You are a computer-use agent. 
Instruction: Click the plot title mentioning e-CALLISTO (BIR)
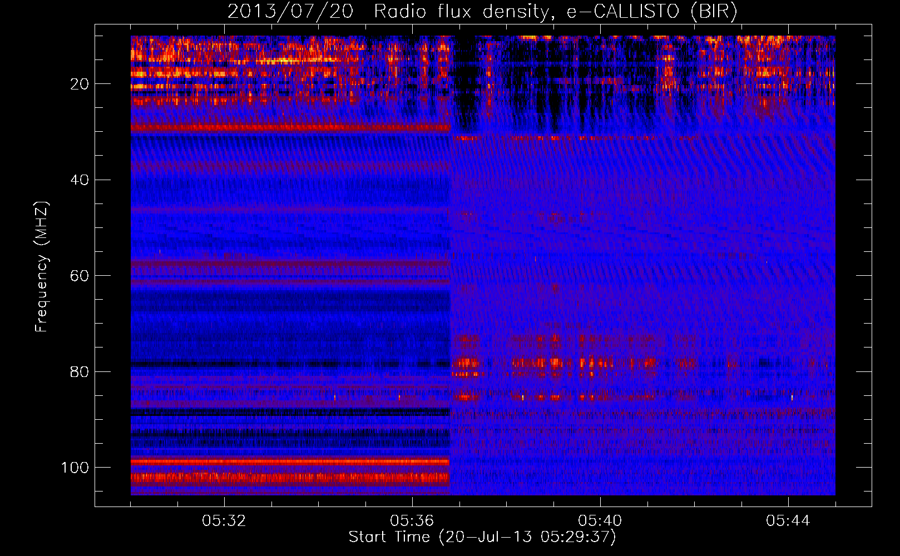(482, 11)
